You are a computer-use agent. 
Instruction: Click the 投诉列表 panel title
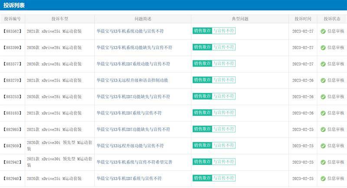tap(14, 5)
